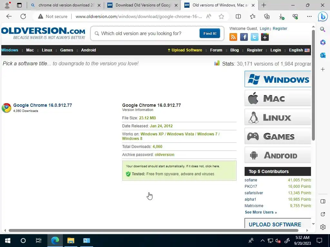Click the horizontal scrollbar at bottom

pyautogui.click(x=153, y=230)
